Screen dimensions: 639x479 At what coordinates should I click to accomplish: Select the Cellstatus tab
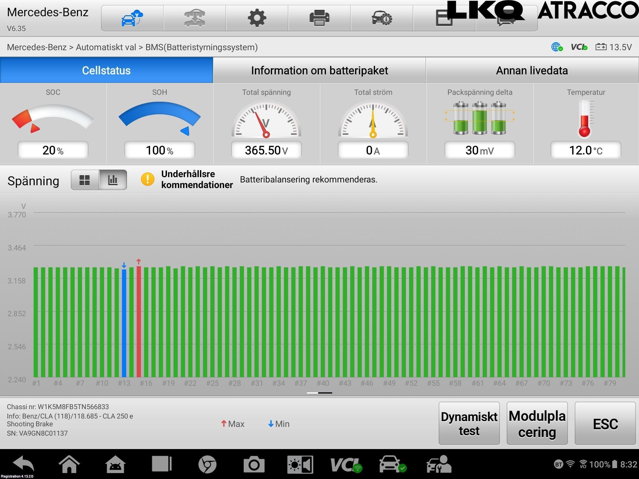(106, 70)
